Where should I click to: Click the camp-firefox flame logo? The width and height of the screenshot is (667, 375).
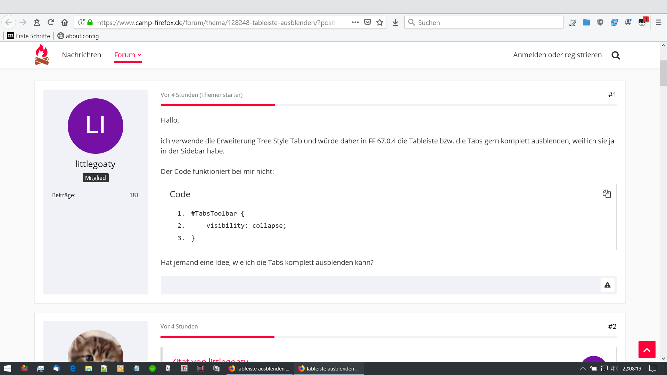click(x=42, y=55)
